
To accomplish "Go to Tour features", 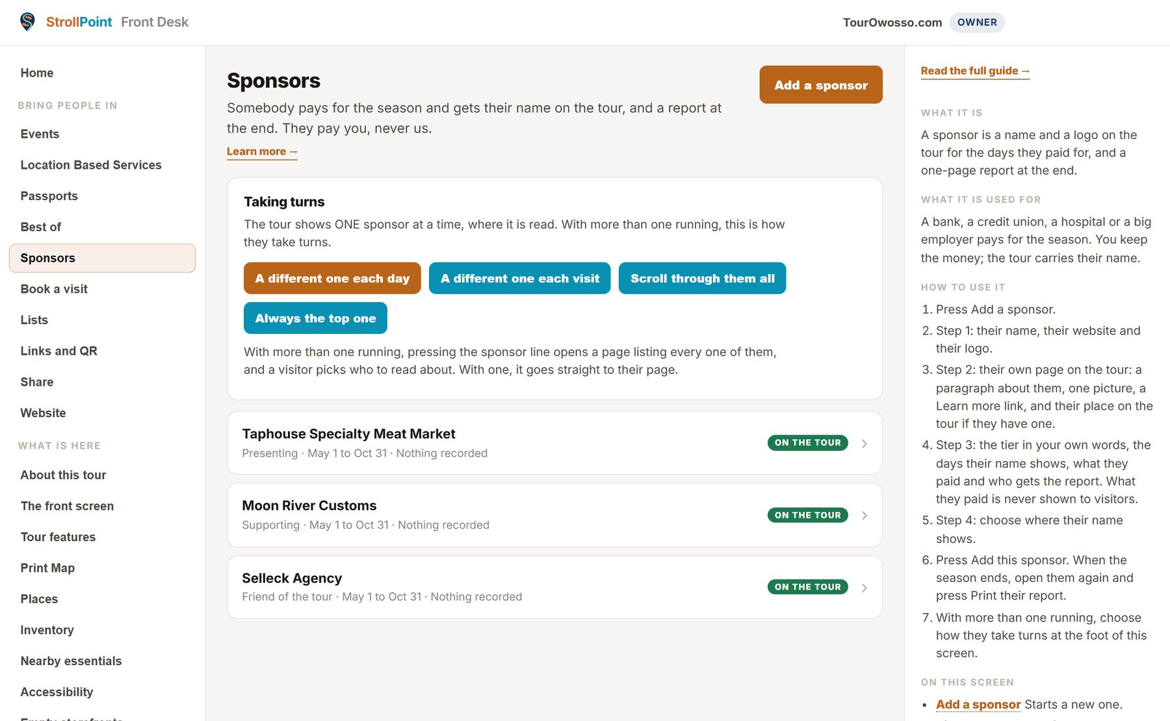I will tap(58, 537).
